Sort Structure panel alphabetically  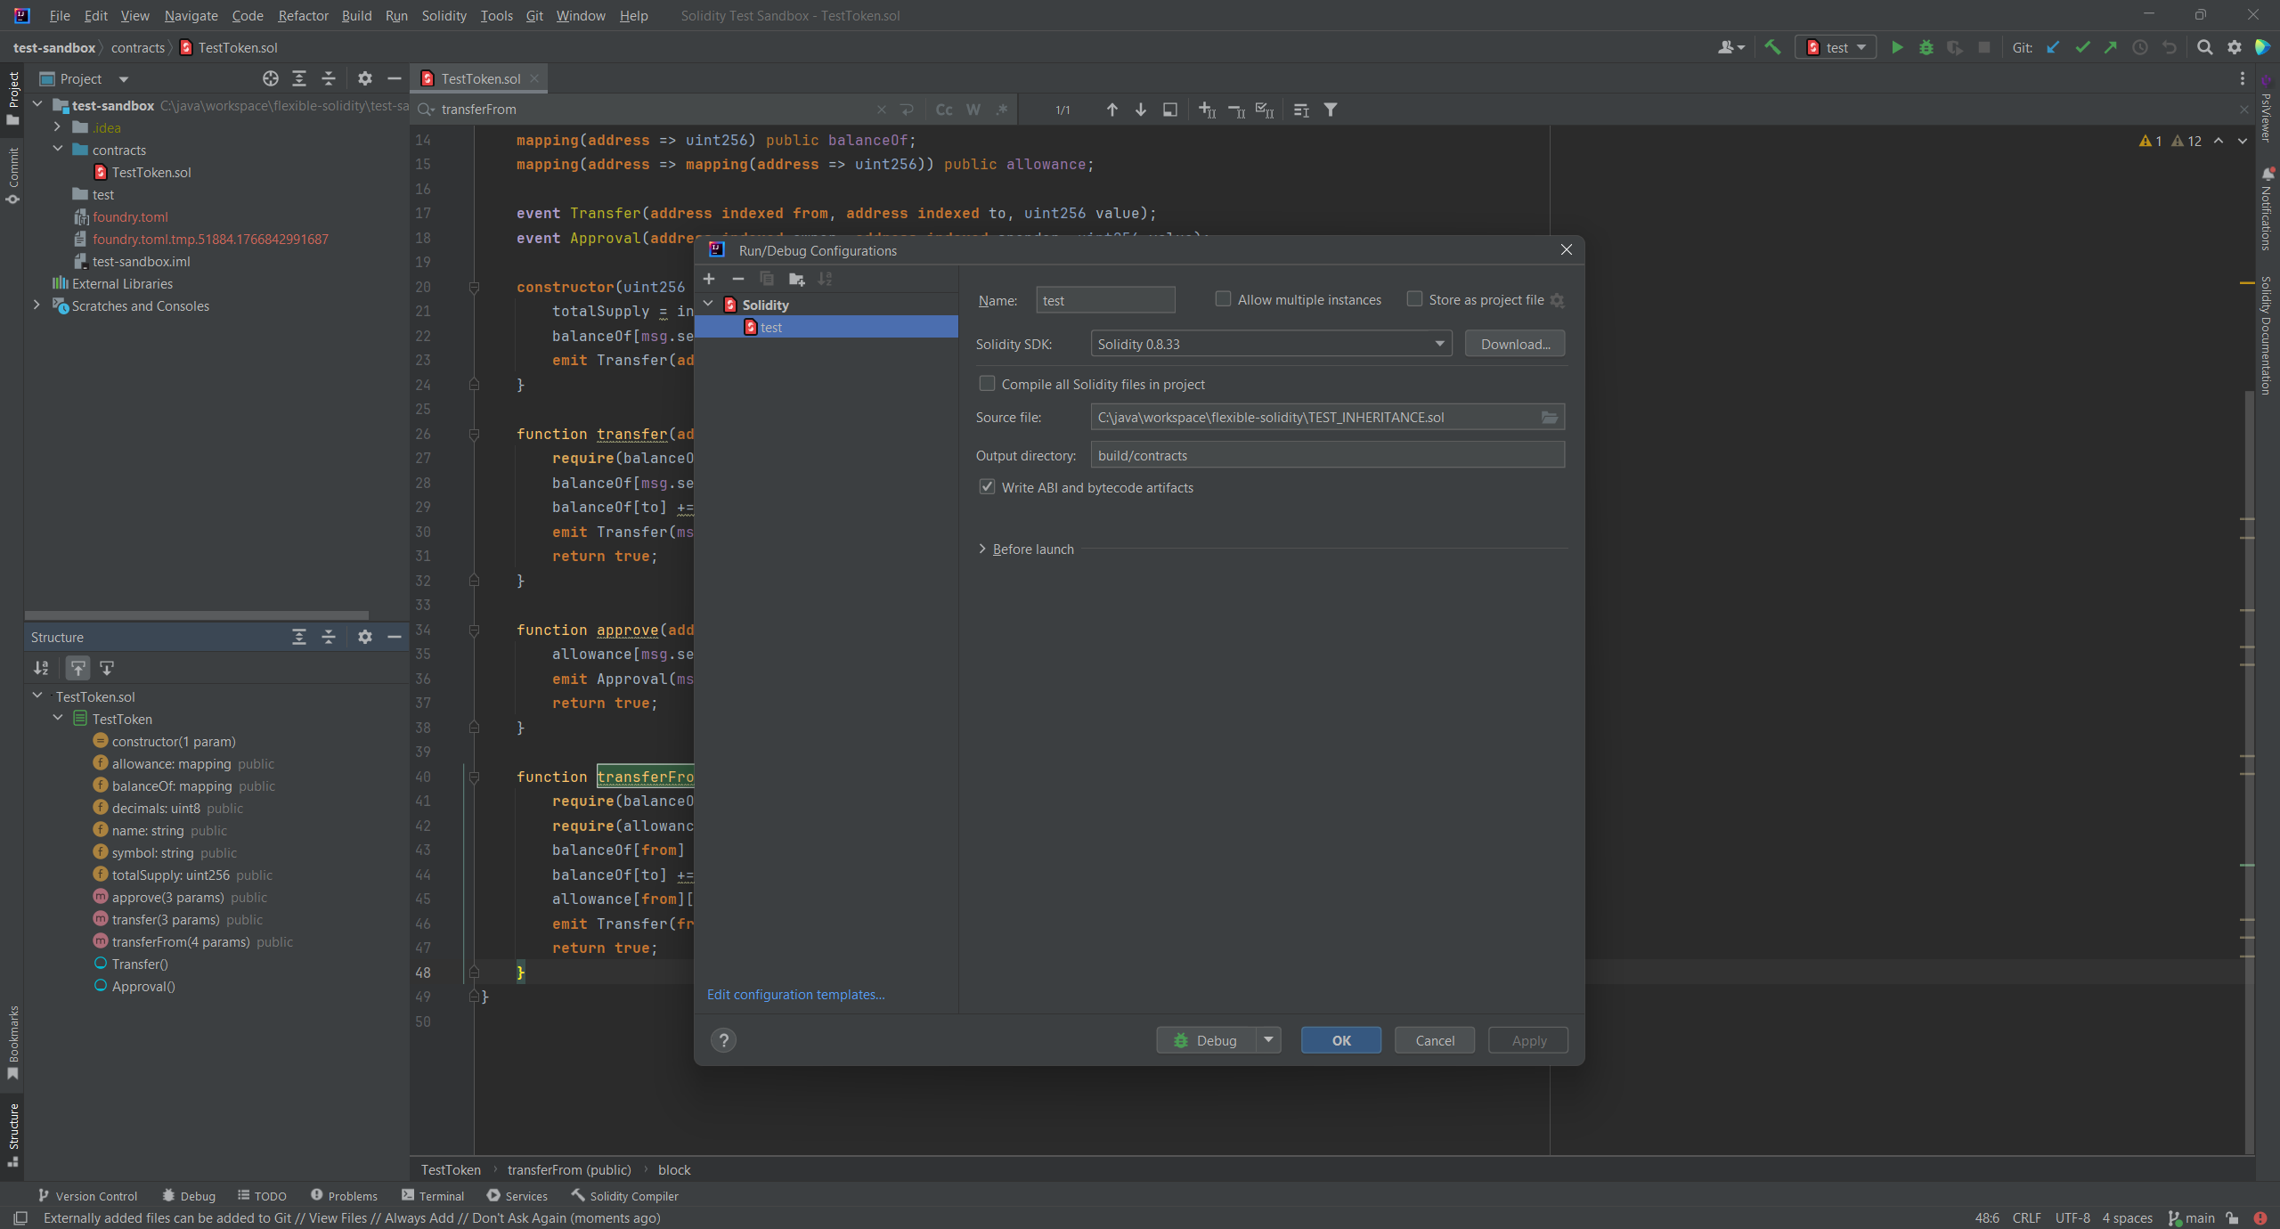42,668
